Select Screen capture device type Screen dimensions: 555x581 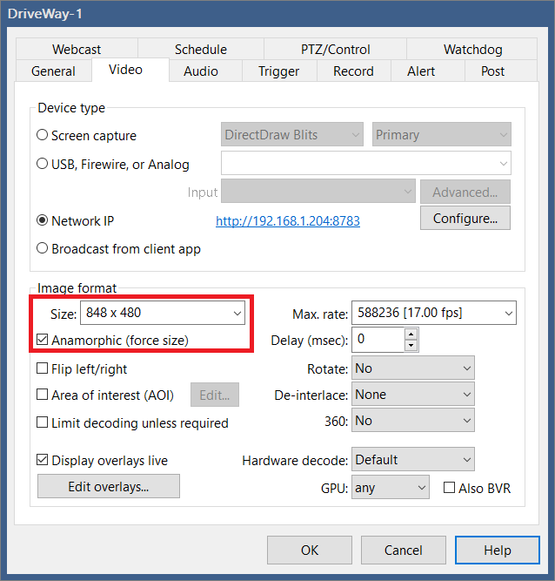42,135
